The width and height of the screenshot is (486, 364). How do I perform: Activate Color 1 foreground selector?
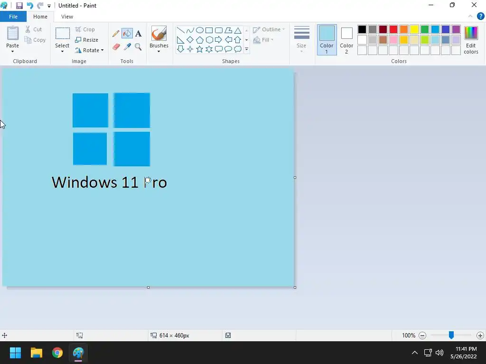point(327,40)
